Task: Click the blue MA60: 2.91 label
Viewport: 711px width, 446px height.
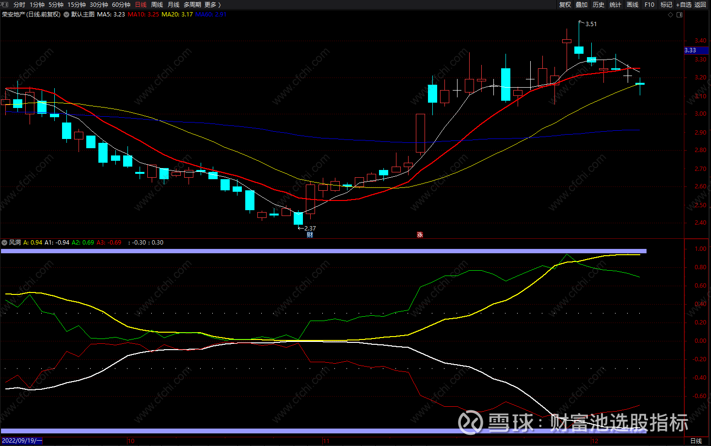Action: coord(211,15)
